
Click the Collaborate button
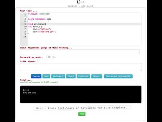83,76
